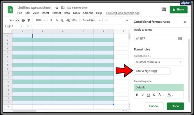This screenshot has height=115, width=194.
Task: Select column C header
Action: click(63, 31)
